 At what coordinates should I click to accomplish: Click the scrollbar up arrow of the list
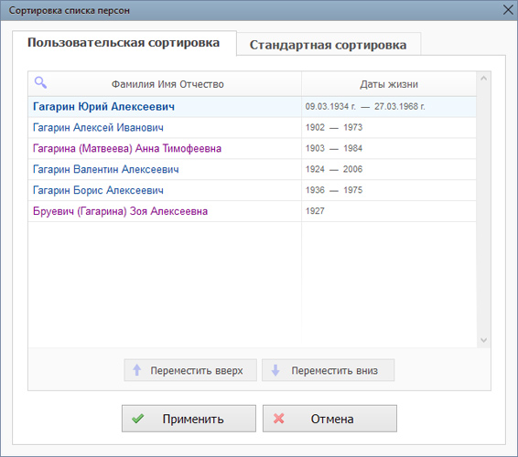(x=483, y=79)
